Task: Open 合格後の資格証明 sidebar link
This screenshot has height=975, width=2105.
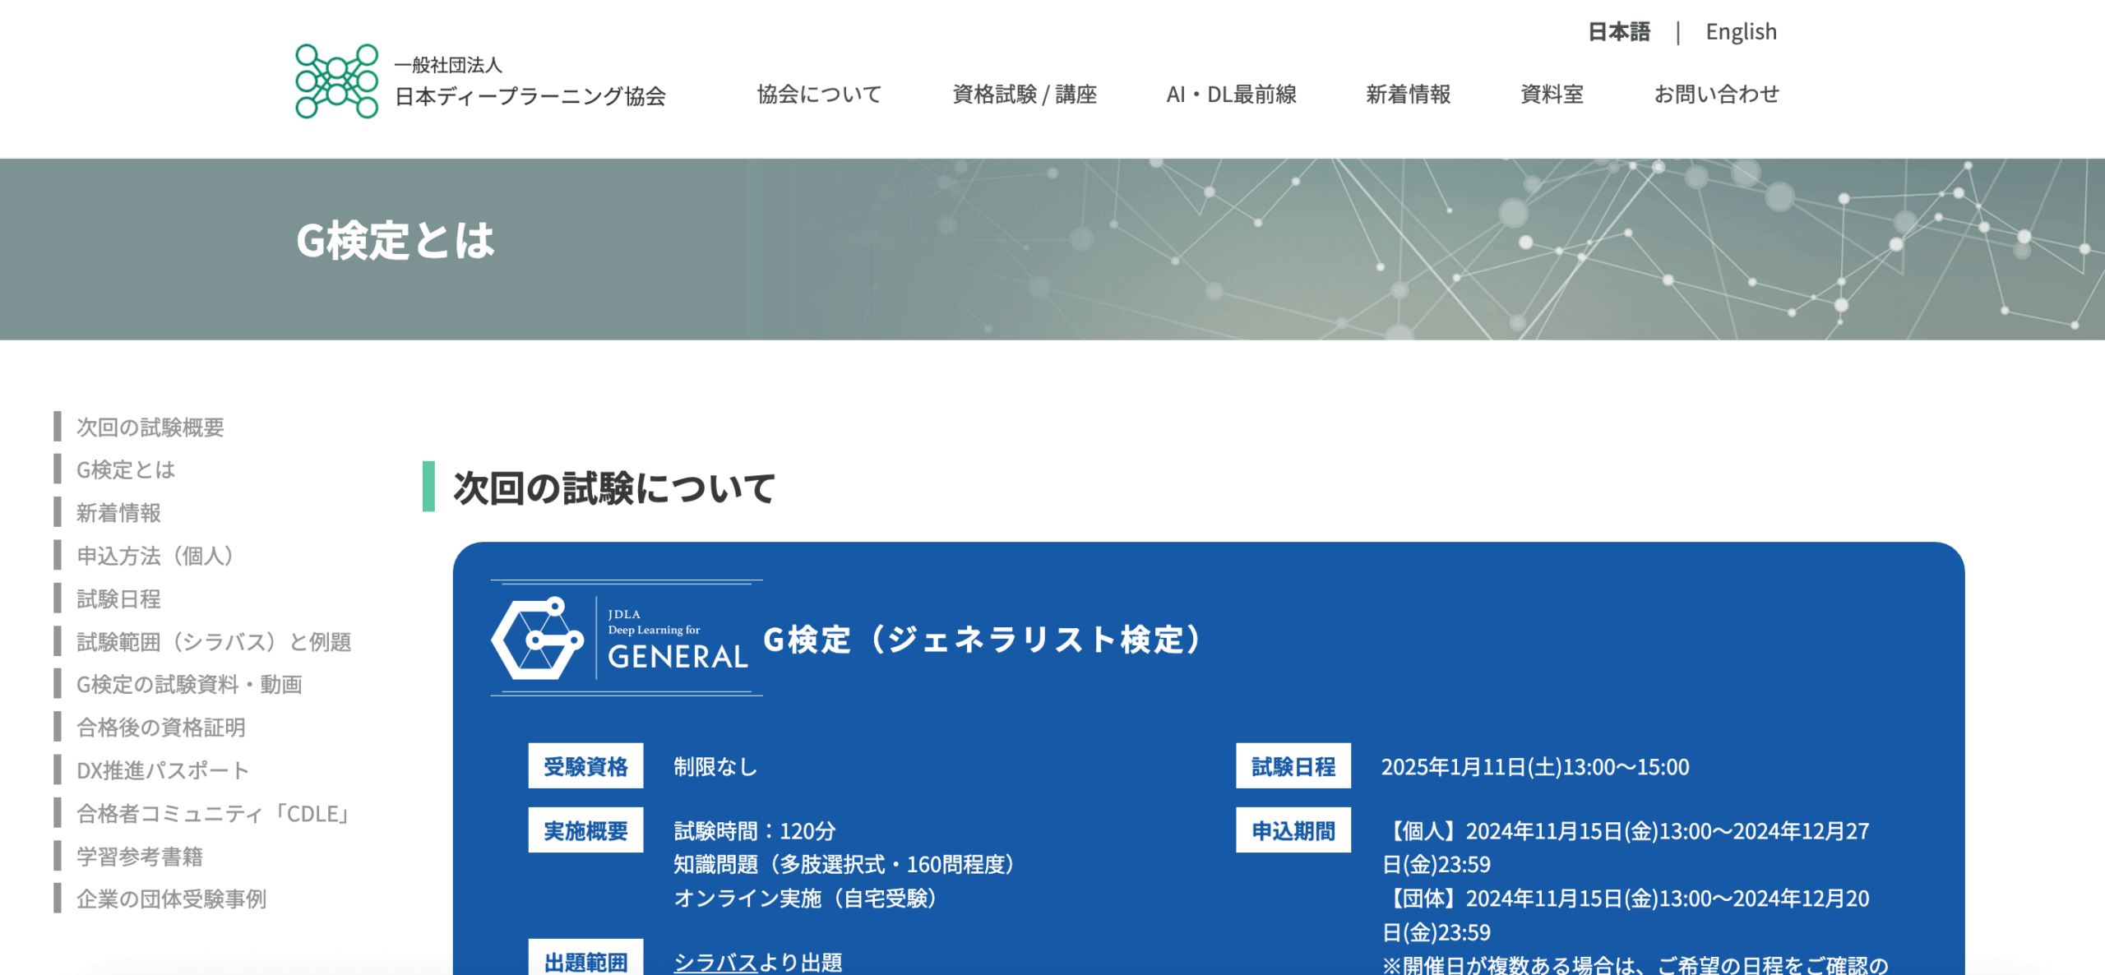Action: (x=161, y=728)
